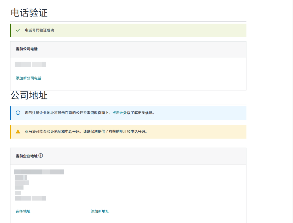
Task: Click the 选择地址 link
Action: (23, 211)
